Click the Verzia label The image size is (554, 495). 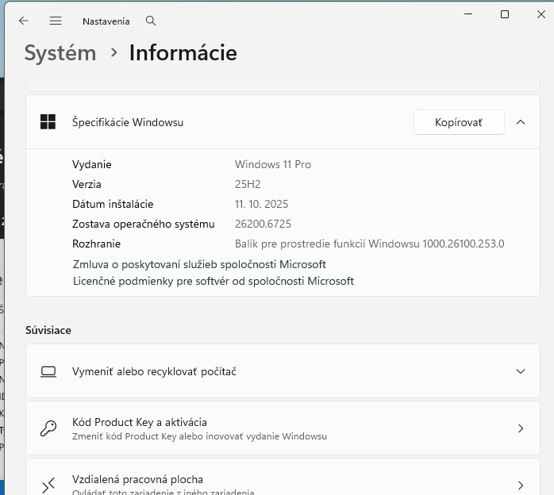pyautogui.click(x=87, y=184)
